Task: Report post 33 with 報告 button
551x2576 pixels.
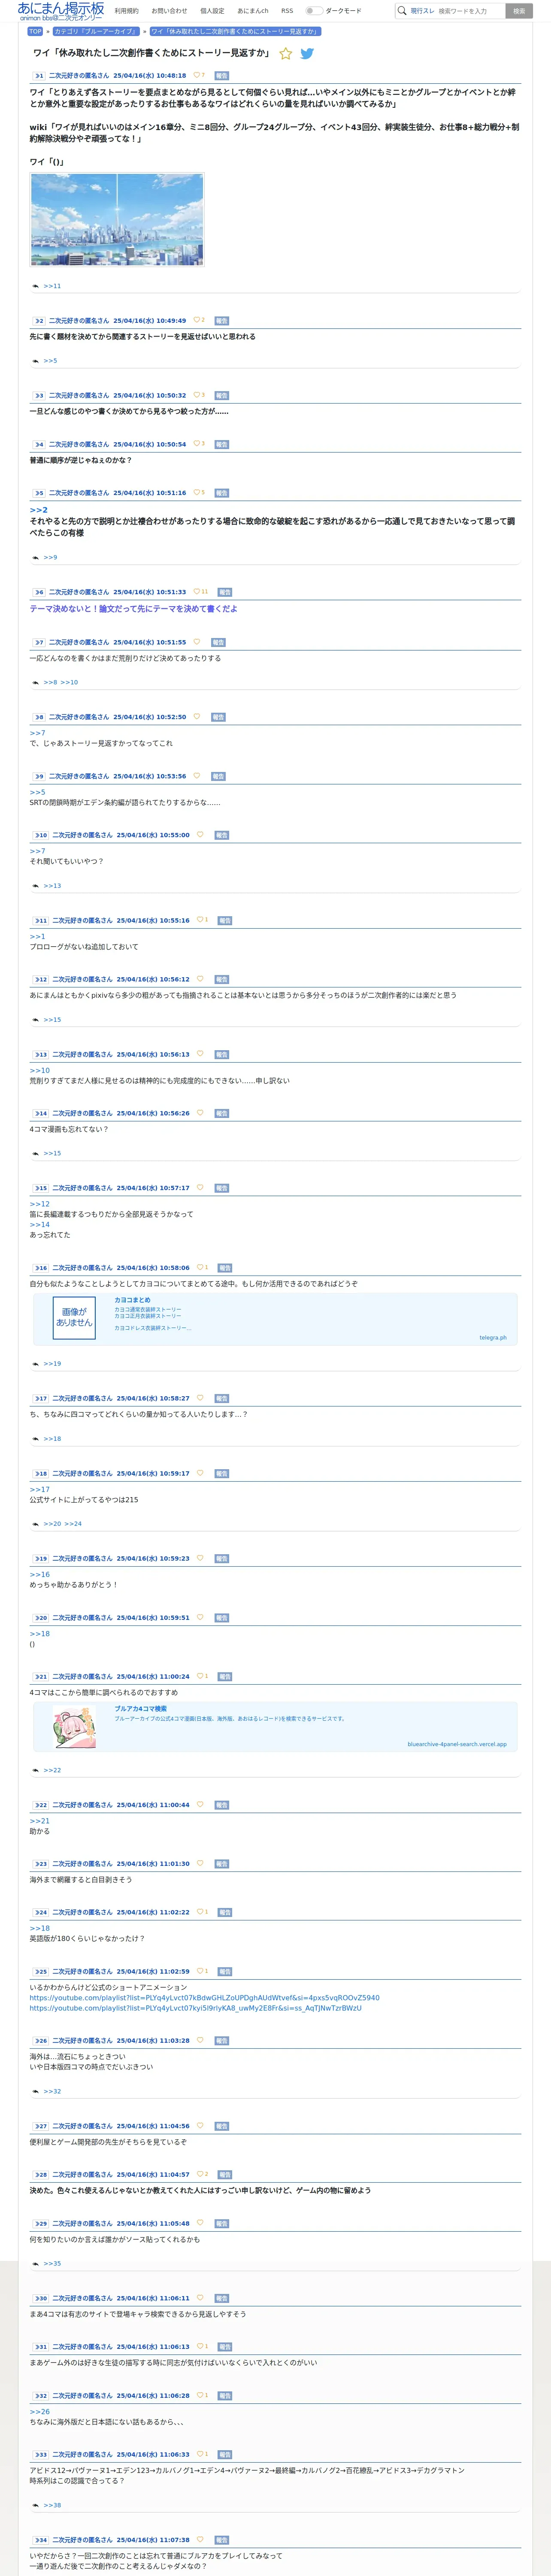Action: [225, 2454]
